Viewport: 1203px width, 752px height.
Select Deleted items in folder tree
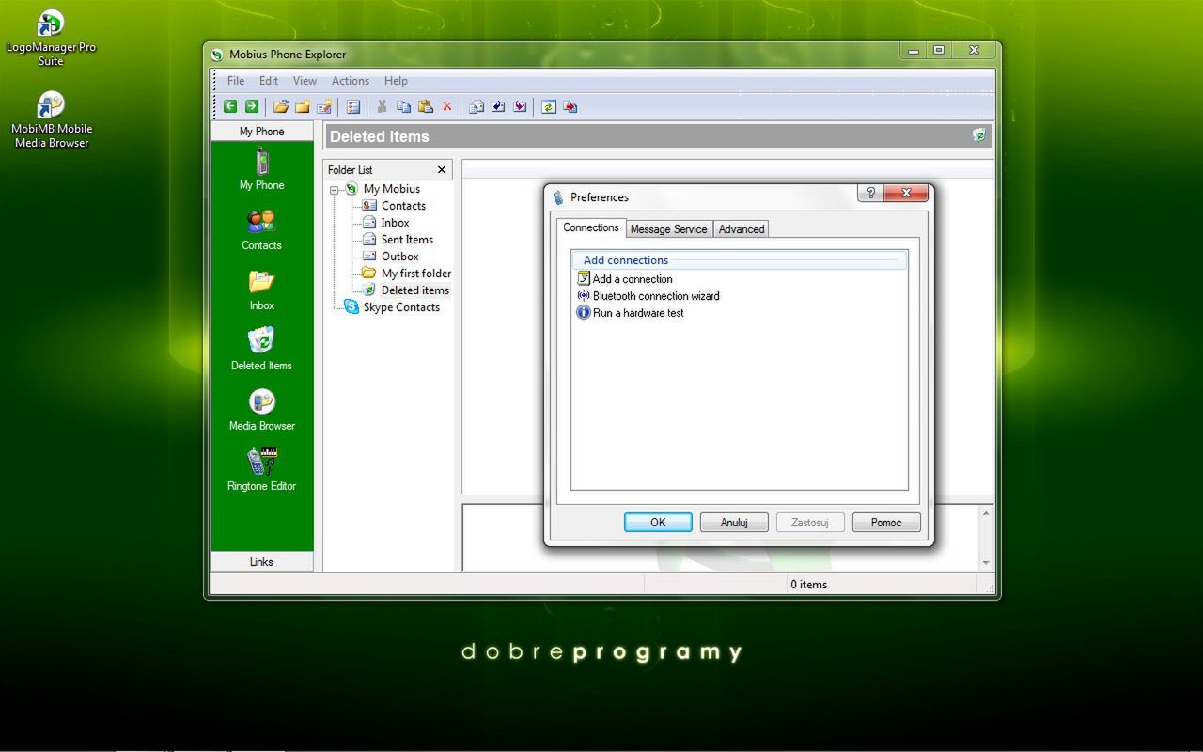coord(406,290)
